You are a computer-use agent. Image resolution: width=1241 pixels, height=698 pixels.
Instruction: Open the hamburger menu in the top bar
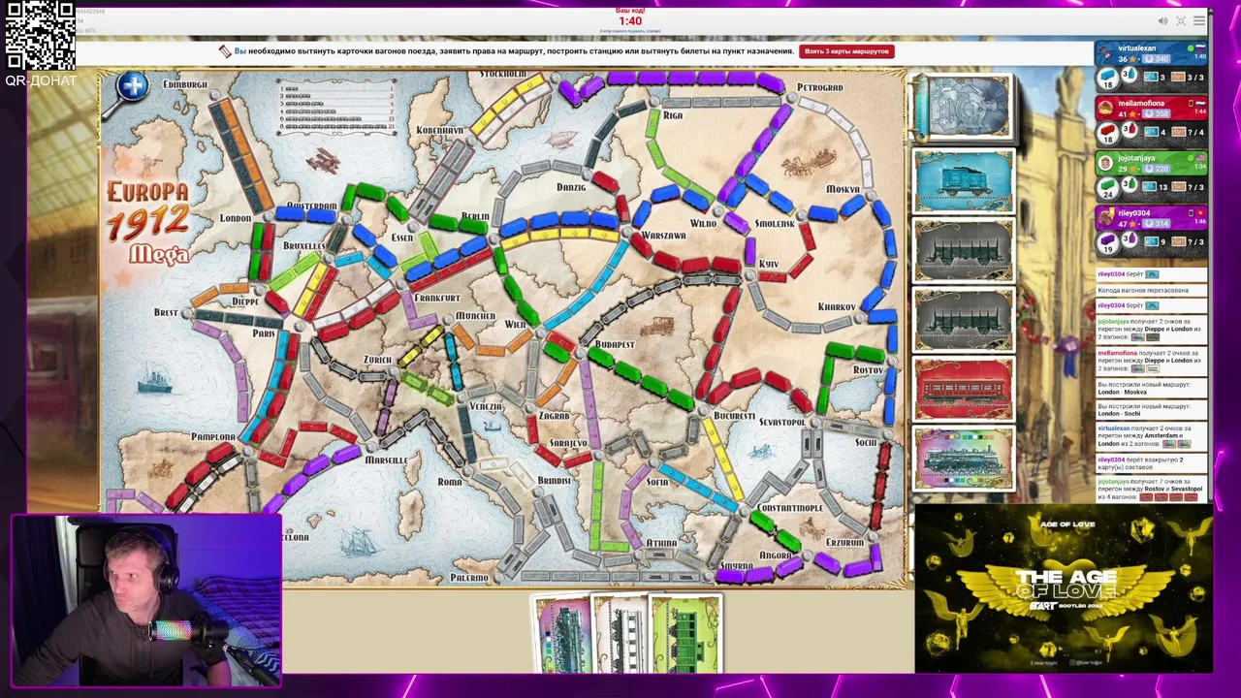[1199, 20]
